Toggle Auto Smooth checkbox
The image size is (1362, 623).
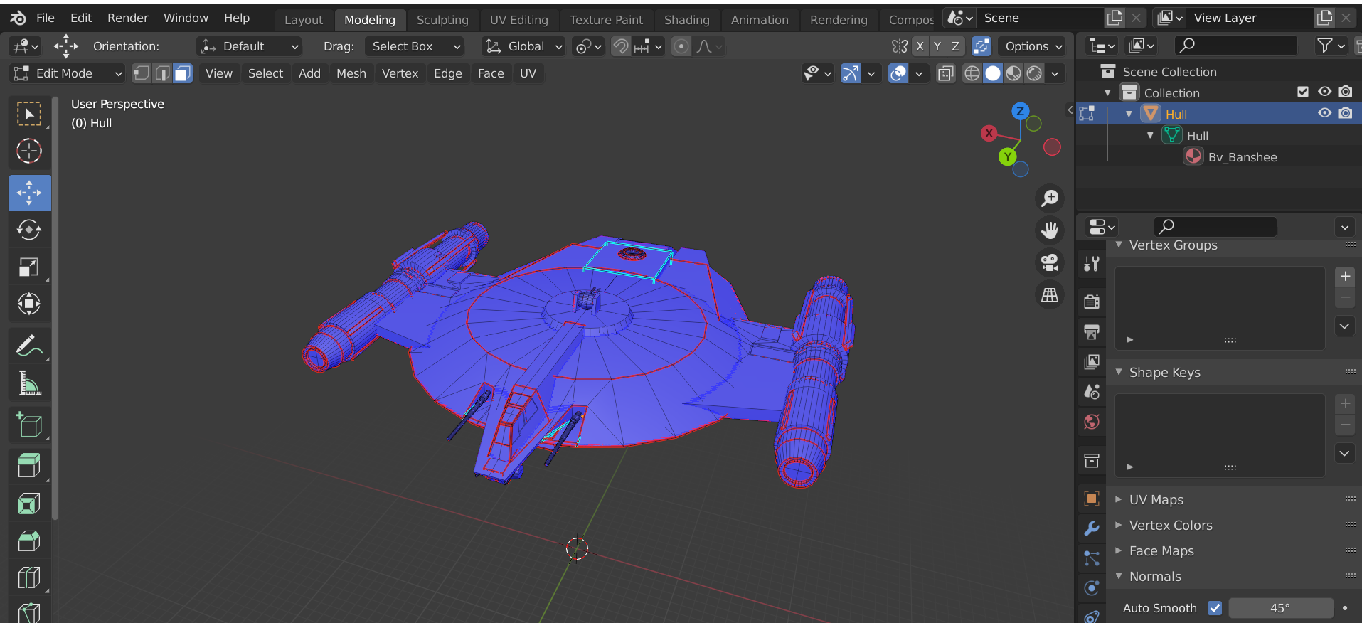click(1215, 608)
